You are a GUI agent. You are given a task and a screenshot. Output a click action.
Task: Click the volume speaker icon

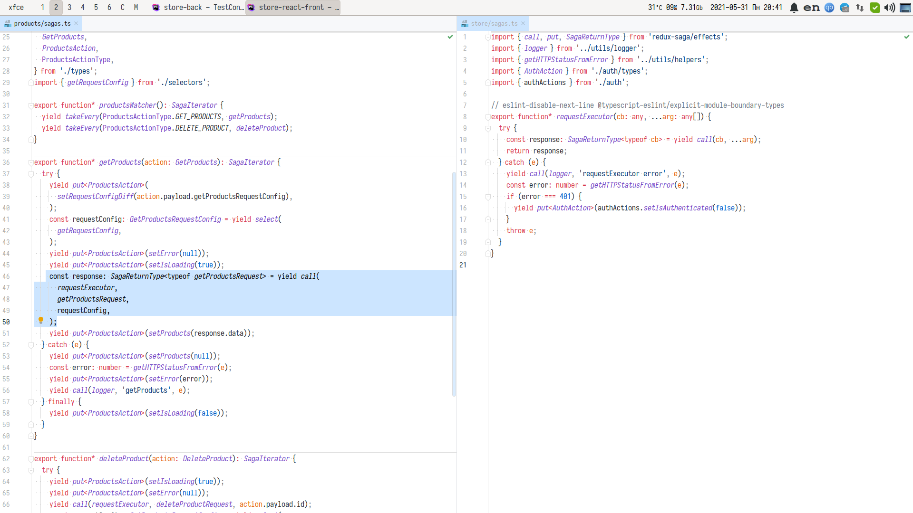click(889, 8)
